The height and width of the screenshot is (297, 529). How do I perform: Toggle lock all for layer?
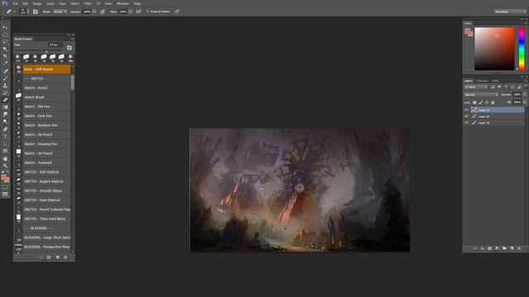pos(493,102)
